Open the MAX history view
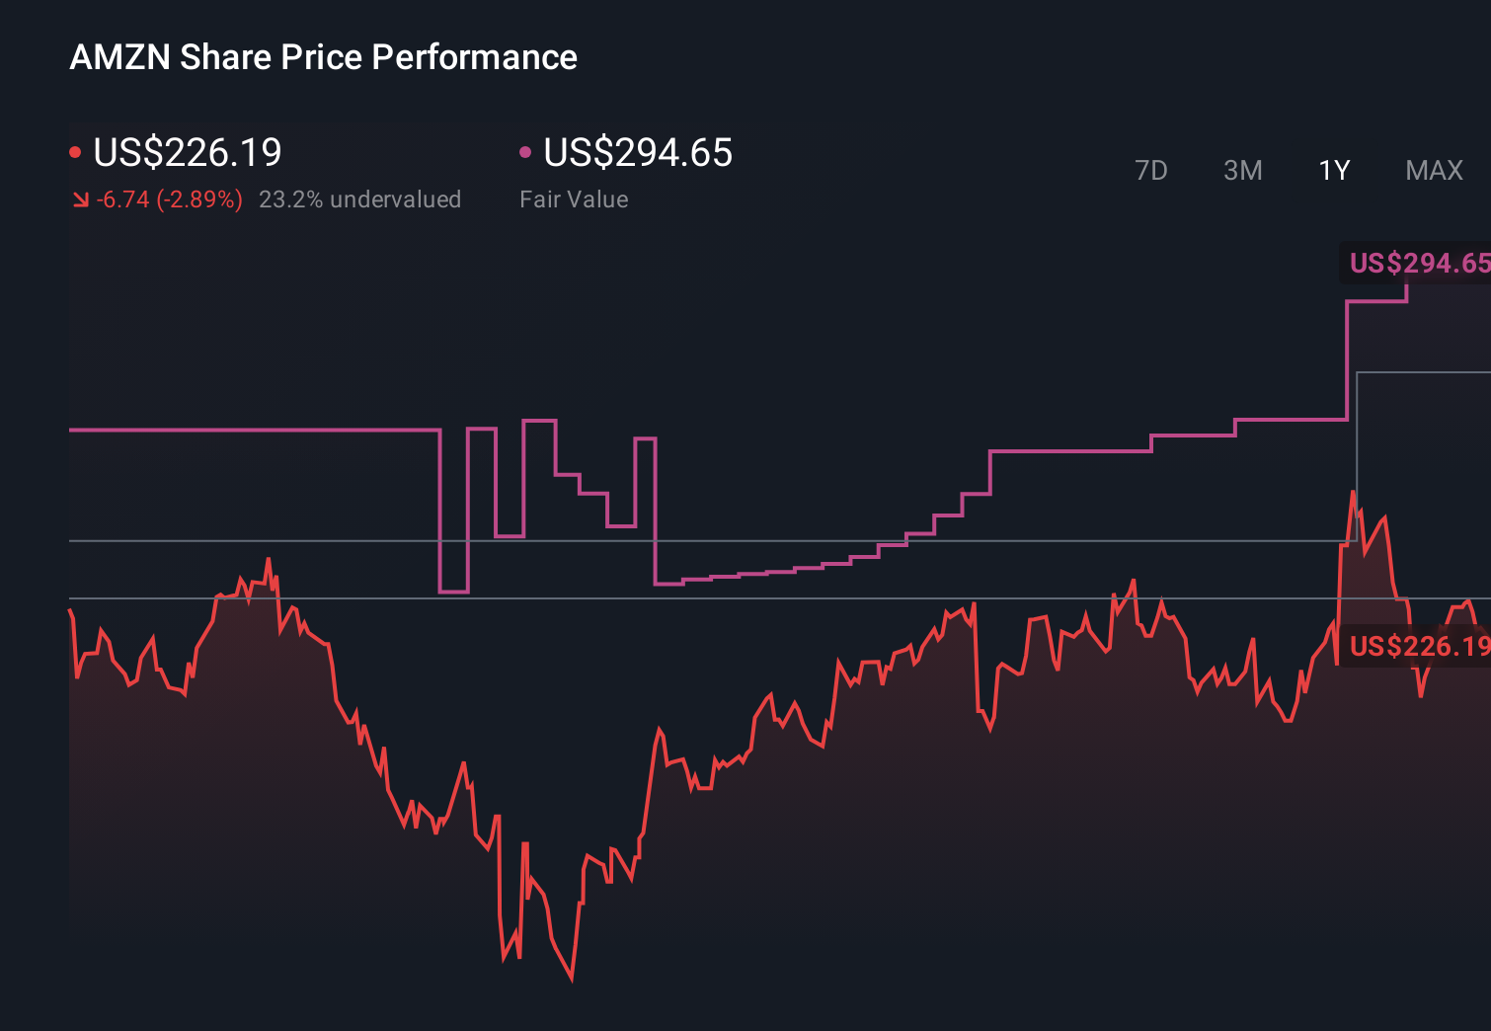Image resolution: width=1491 pixels, height=1031 pixels. 1433,170
